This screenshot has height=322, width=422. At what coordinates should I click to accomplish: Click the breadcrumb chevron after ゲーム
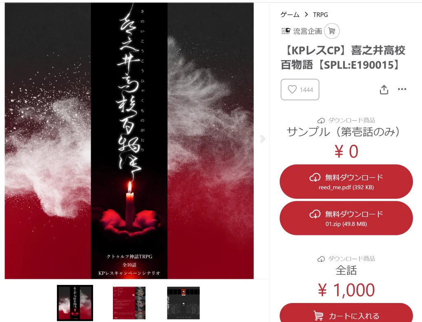click(x=306, y=14)
